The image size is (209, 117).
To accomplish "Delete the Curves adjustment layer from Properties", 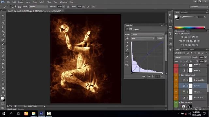I will click(x=162, y=77).
